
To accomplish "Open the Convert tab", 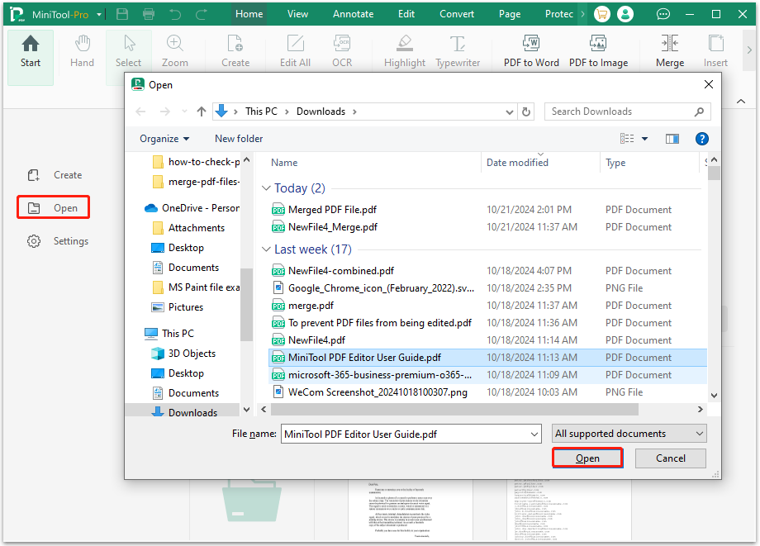I will (457, 14).
